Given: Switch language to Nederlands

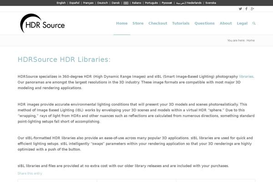Looking at the screenshot, I should (x=194, y=3).
